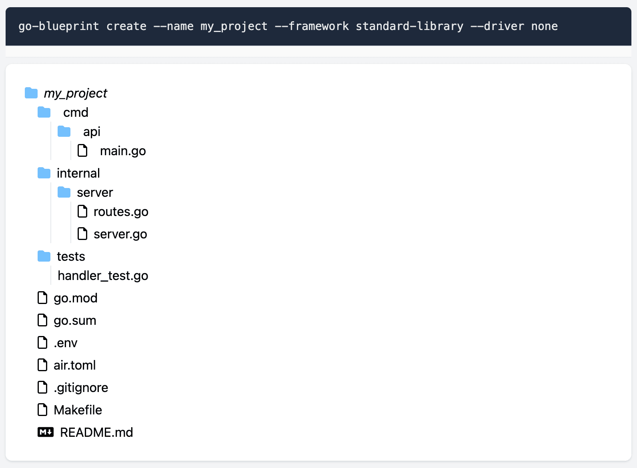The height and width of the screenshot is (468, 637).
Task: Select the cmd folder label
Action: click(76, 112)
